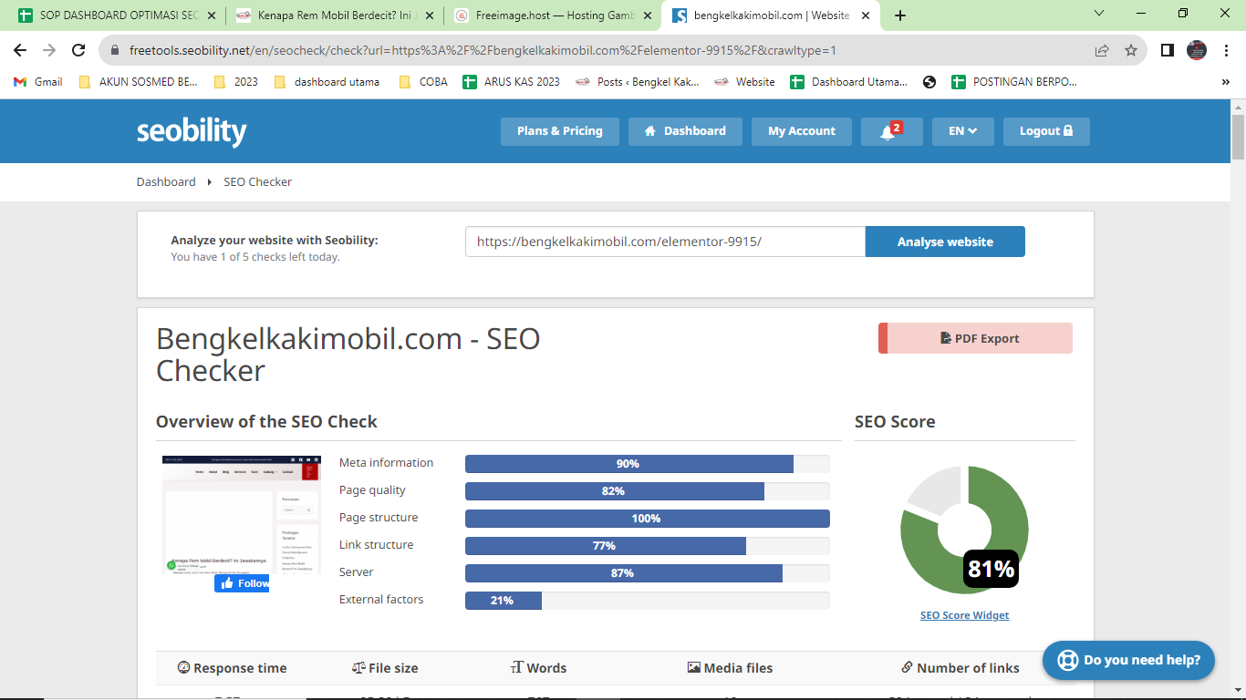
Task: Reload the current page
Action: [x=79, y=50]
